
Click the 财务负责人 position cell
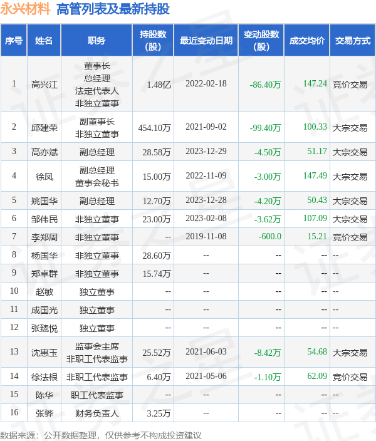click(97, 413)
